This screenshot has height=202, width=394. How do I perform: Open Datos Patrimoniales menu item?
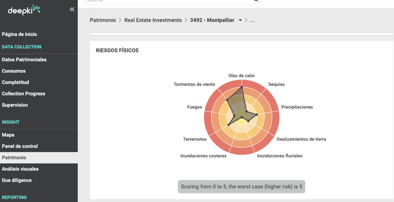coord(24,60)
